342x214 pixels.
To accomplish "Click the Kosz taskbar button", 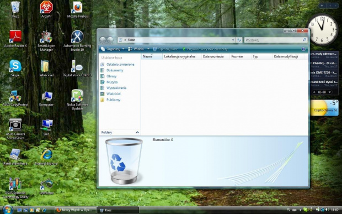I will coord(118,210).
